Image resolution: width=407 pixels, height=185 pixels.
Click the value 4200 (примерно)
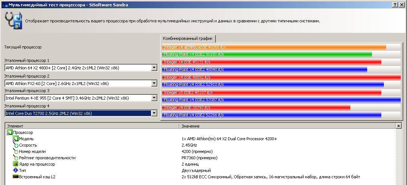pos(197,151)
